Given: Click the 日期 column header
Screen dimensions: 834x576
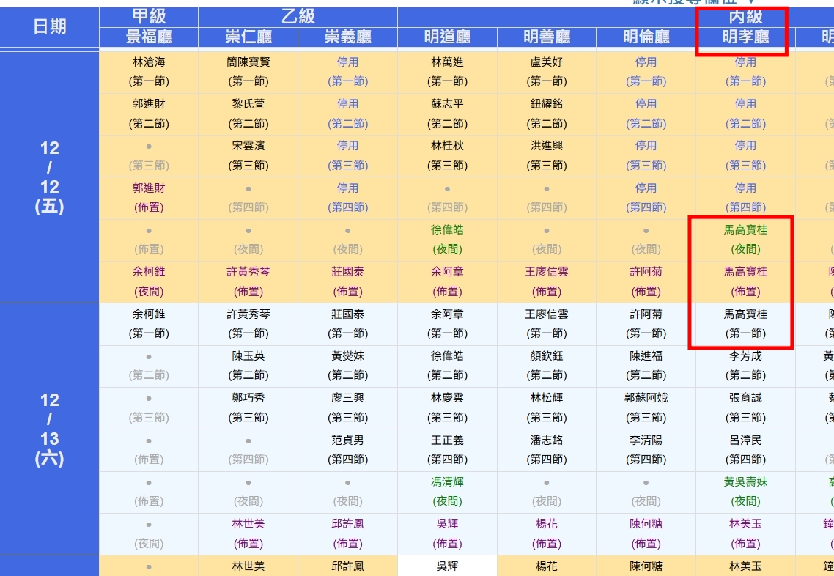Looking at the screenshot, I should coord(49,26).
